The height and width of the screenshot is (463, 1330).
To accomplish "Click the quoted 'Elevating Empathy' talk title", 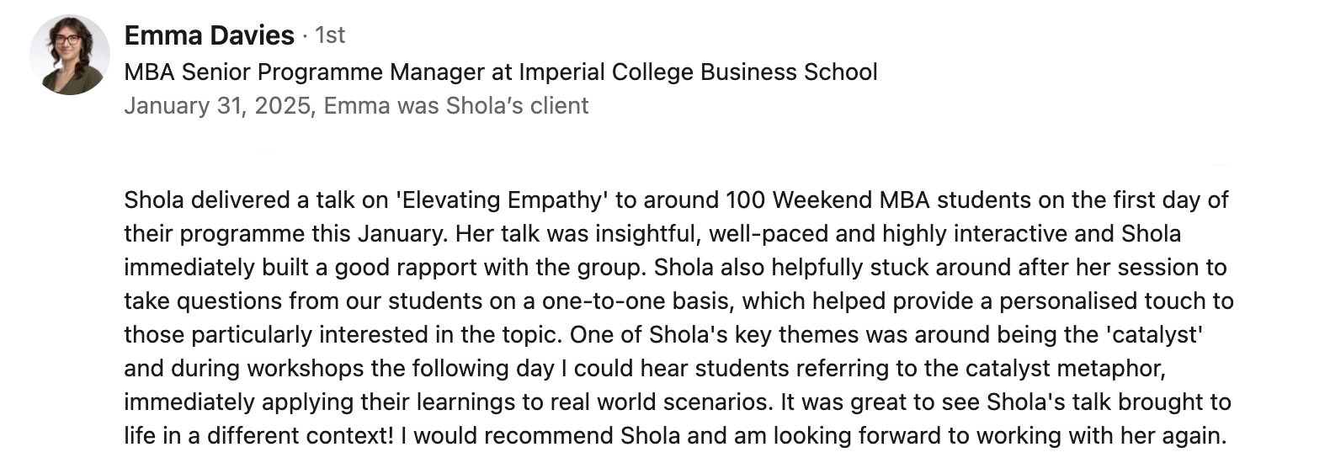I will pos(502,200).
